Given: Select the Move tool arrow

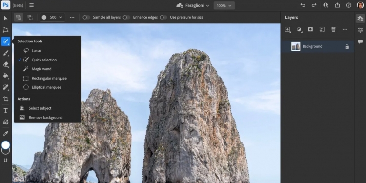Looking at the screenshot, I should click(x=5, y=18).
